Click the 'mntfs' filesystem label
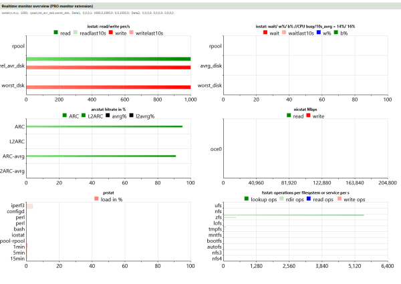Image resolution: width=401 pixels, height=284 pixels. click(215, 235)
